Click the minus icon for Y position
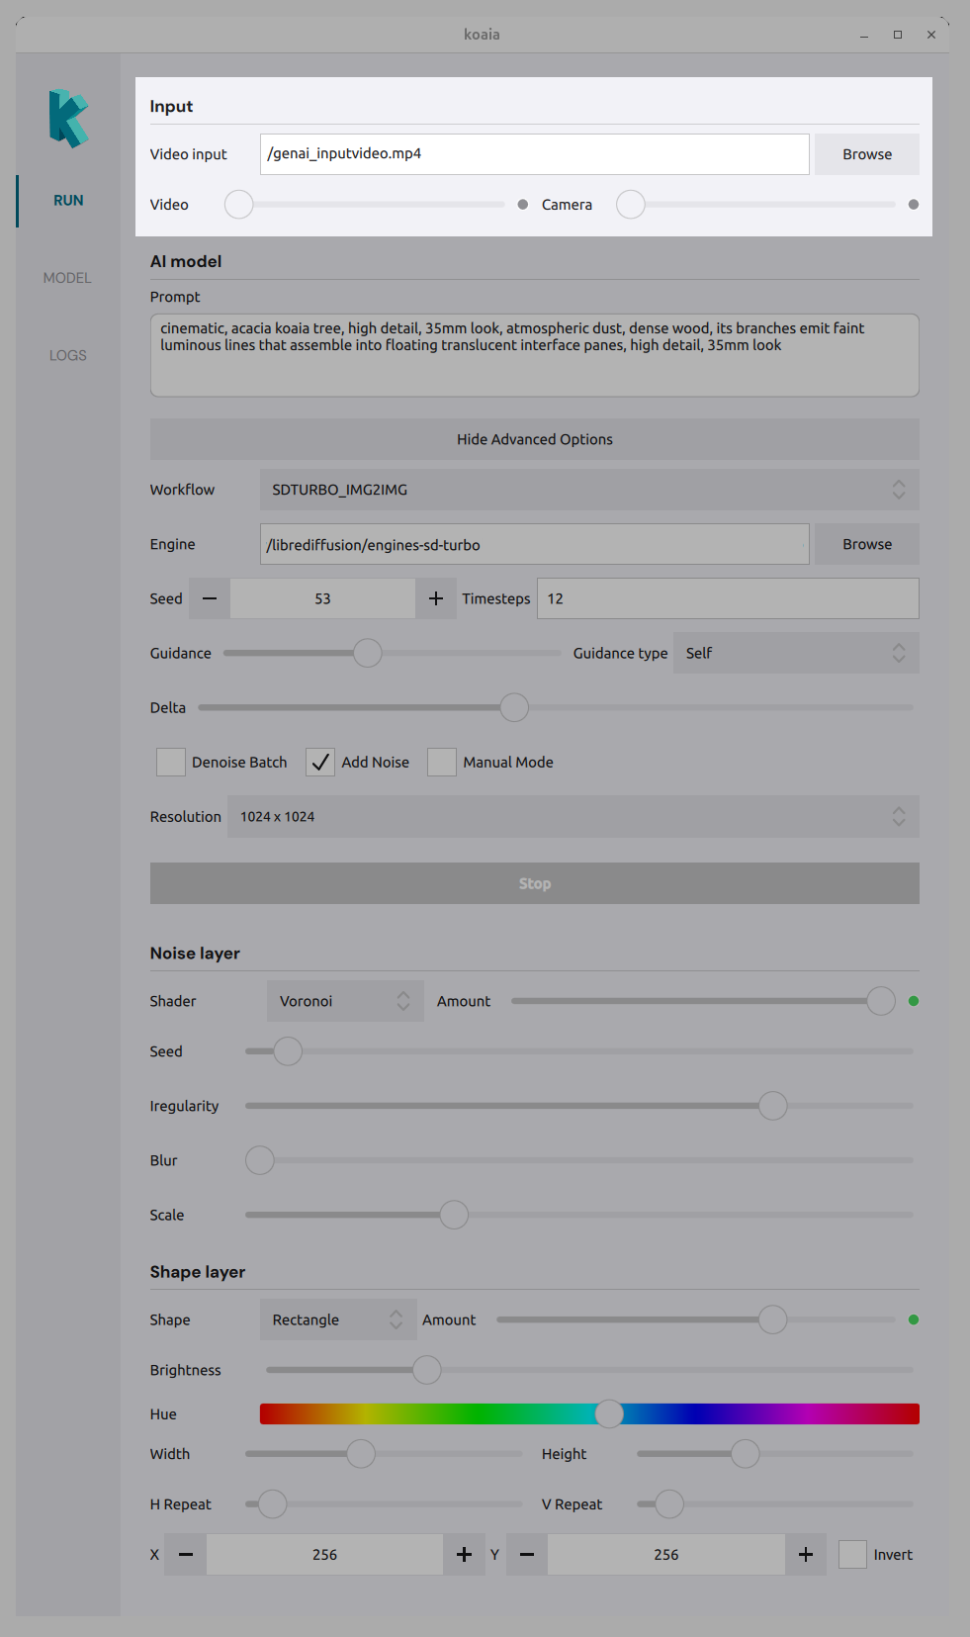 point(527,1555)
